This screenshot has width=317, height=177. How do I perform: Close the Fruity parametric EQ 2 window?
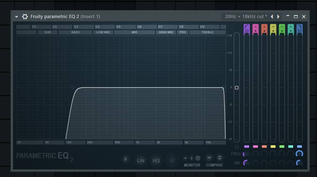click(304, 17)
